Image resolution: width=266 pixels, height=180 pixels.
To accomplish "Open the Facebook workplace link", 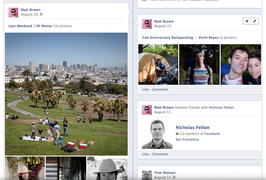I will pos(212,134).
